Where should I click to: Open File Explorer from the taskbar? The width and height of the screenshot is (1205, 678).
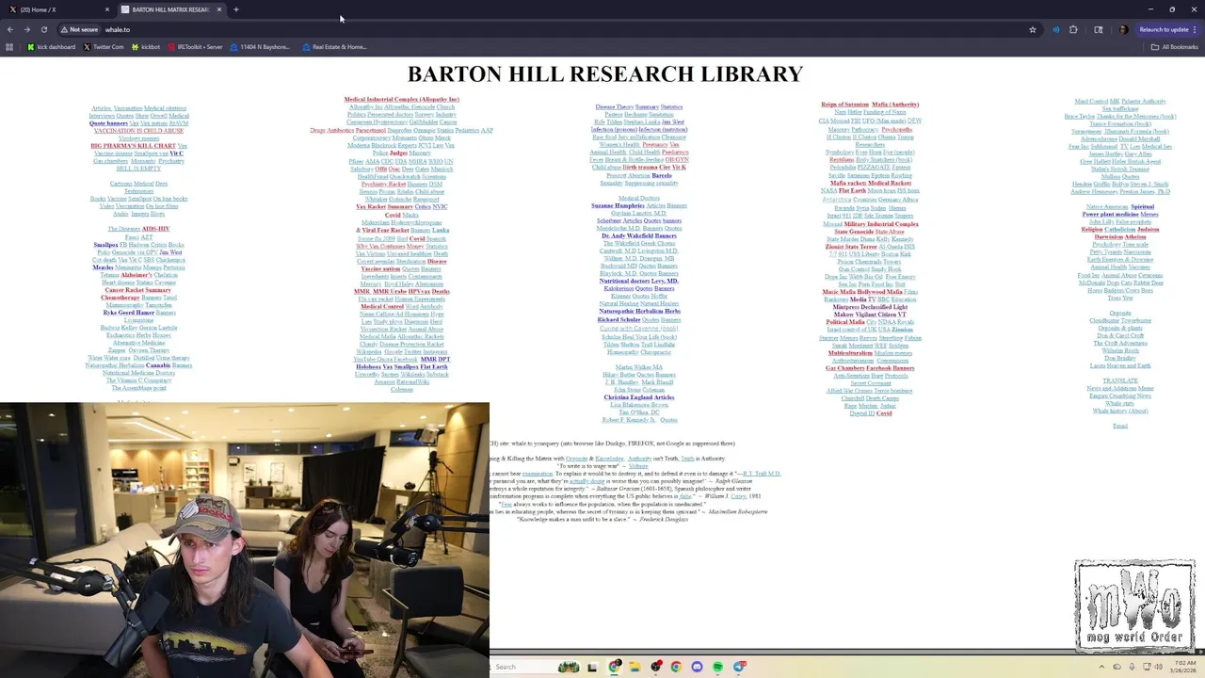coord(635,667)
